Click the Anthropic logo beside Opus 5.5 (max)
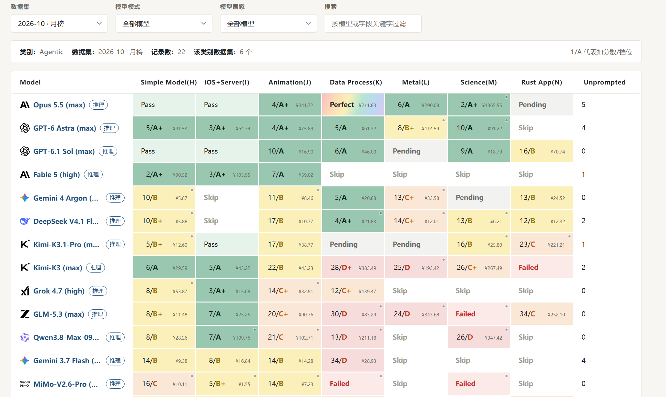The image size is (666, 397). click(x=25, y=105)
